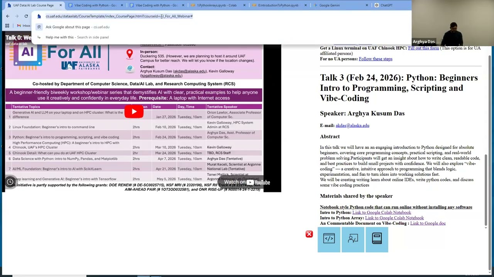Click the 'Watch on YouTube' button
Image resolution: width=494 pixels, height=277 pixels.
(x=247, y=182)
